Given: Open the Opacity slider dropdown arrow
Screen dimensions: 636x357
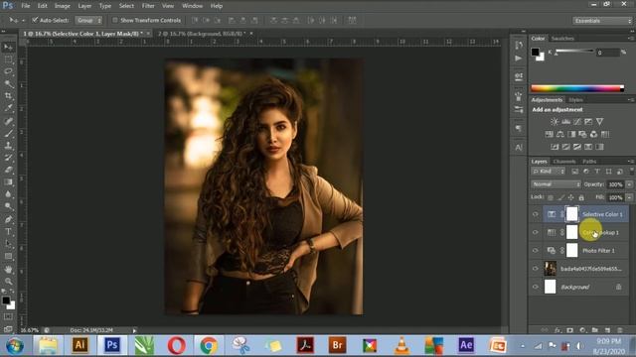Looking at the screenshot, I should click(629, 184).
